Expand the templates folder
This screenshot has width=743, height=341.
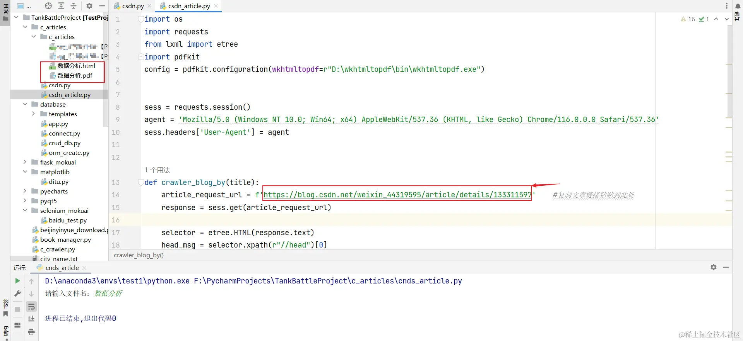[34, 114]
